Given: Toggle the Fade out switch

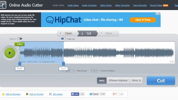Looking at the screenshot, I should coord(63,39).
